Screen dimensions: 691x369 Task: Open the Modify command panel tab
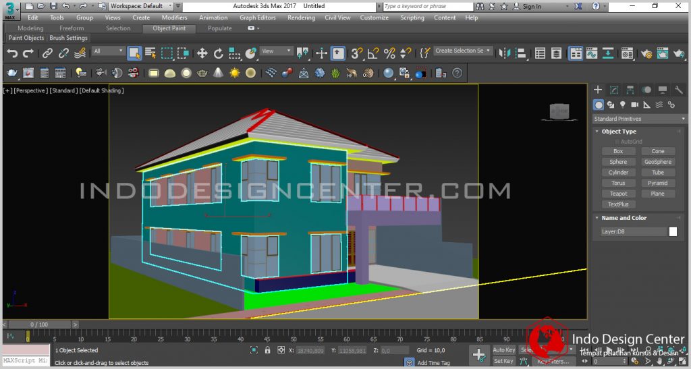[x=614, y=90]
